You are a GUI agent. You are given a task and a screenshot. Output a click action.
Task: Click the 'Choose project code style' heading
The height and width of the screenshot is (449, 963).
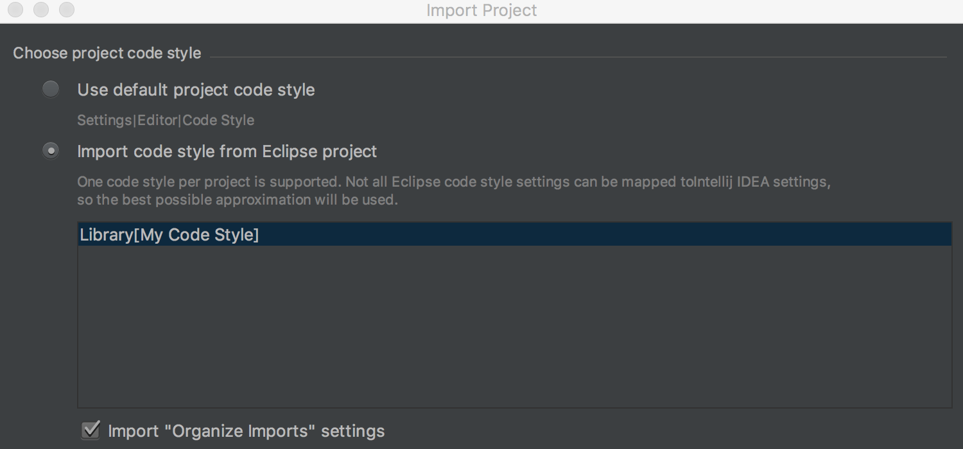pos(107,53)
